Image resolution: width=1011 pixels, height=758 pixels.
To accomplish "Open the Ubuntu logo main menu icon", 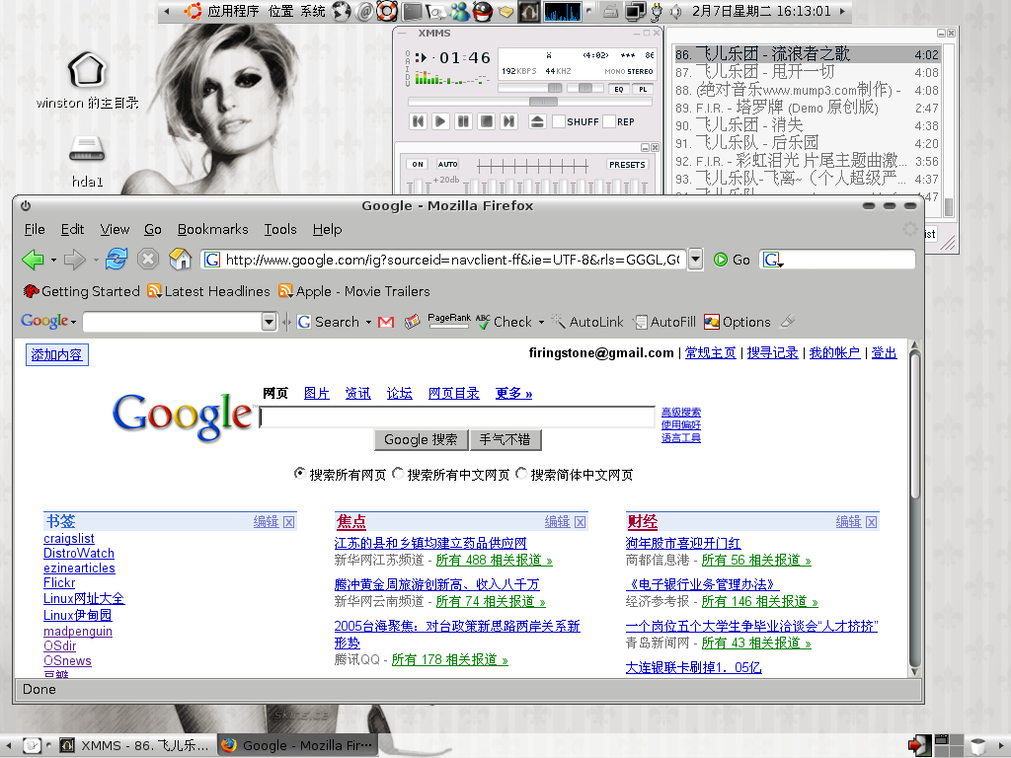I will [193, 11].
